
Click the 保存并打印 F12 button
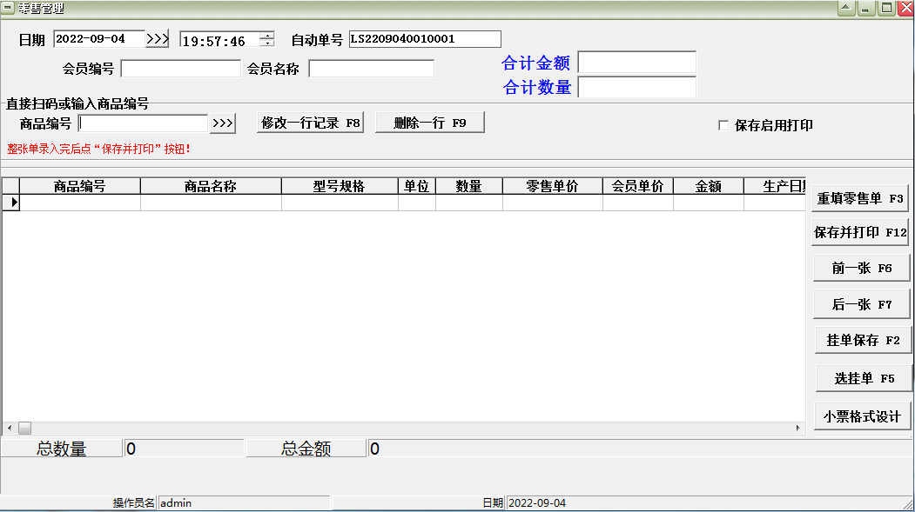[x=861, y=232]
